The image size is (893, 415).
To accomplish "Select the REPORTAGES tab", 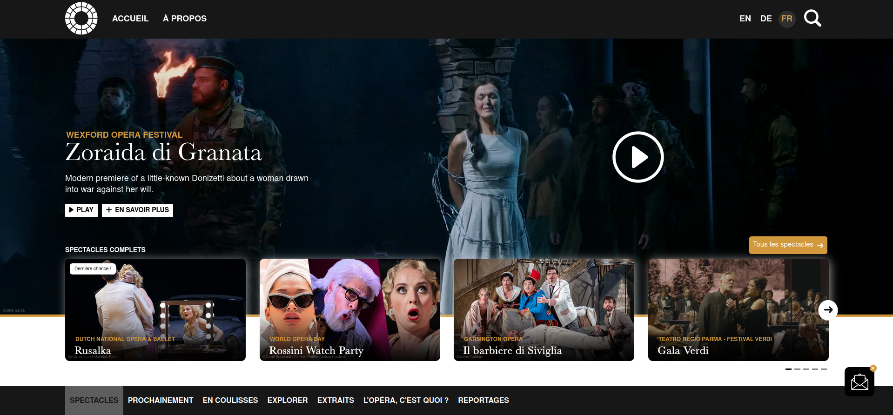I will tap(483, 401).
